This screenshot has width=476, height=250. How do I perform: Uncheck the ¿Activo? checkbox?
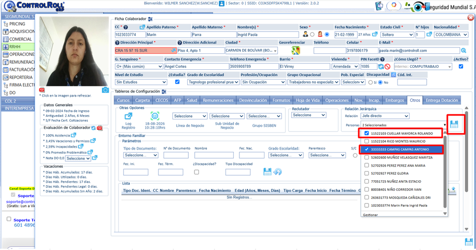click(461, 66)
